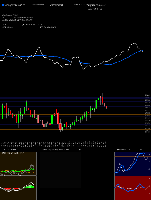The image size is (151, 200).
Task: Click the 'Intra Day Trading Price & MR' title
Action: coord(56,150)
